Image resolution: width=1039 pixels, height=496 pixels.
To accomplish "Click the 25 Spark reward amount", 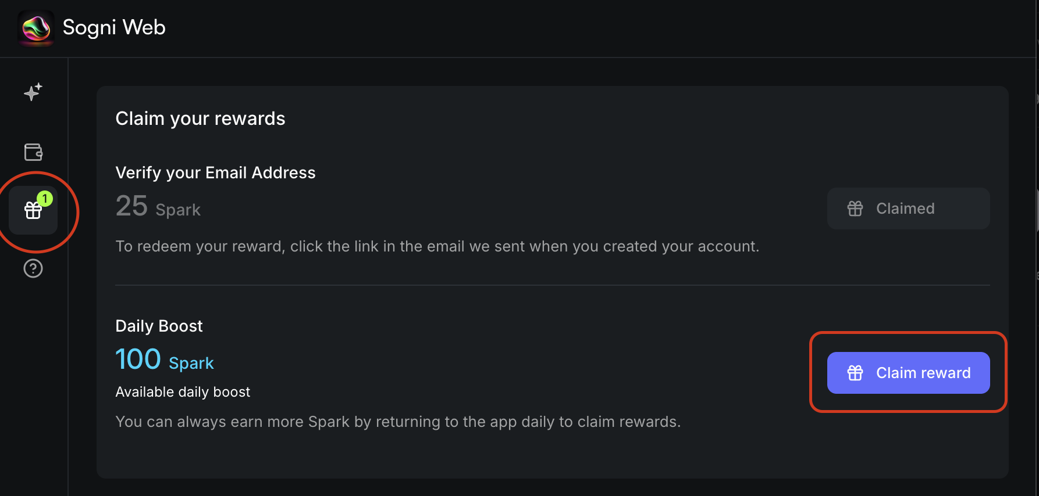I will [158, 207].
